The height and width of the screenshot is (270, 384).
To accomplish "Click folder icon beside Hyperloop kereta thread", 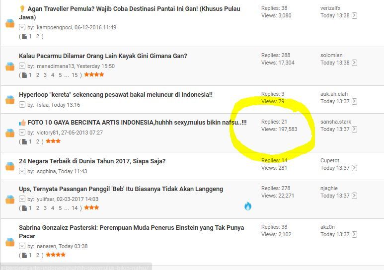I will pyautogui.click(x=10, y=100).
